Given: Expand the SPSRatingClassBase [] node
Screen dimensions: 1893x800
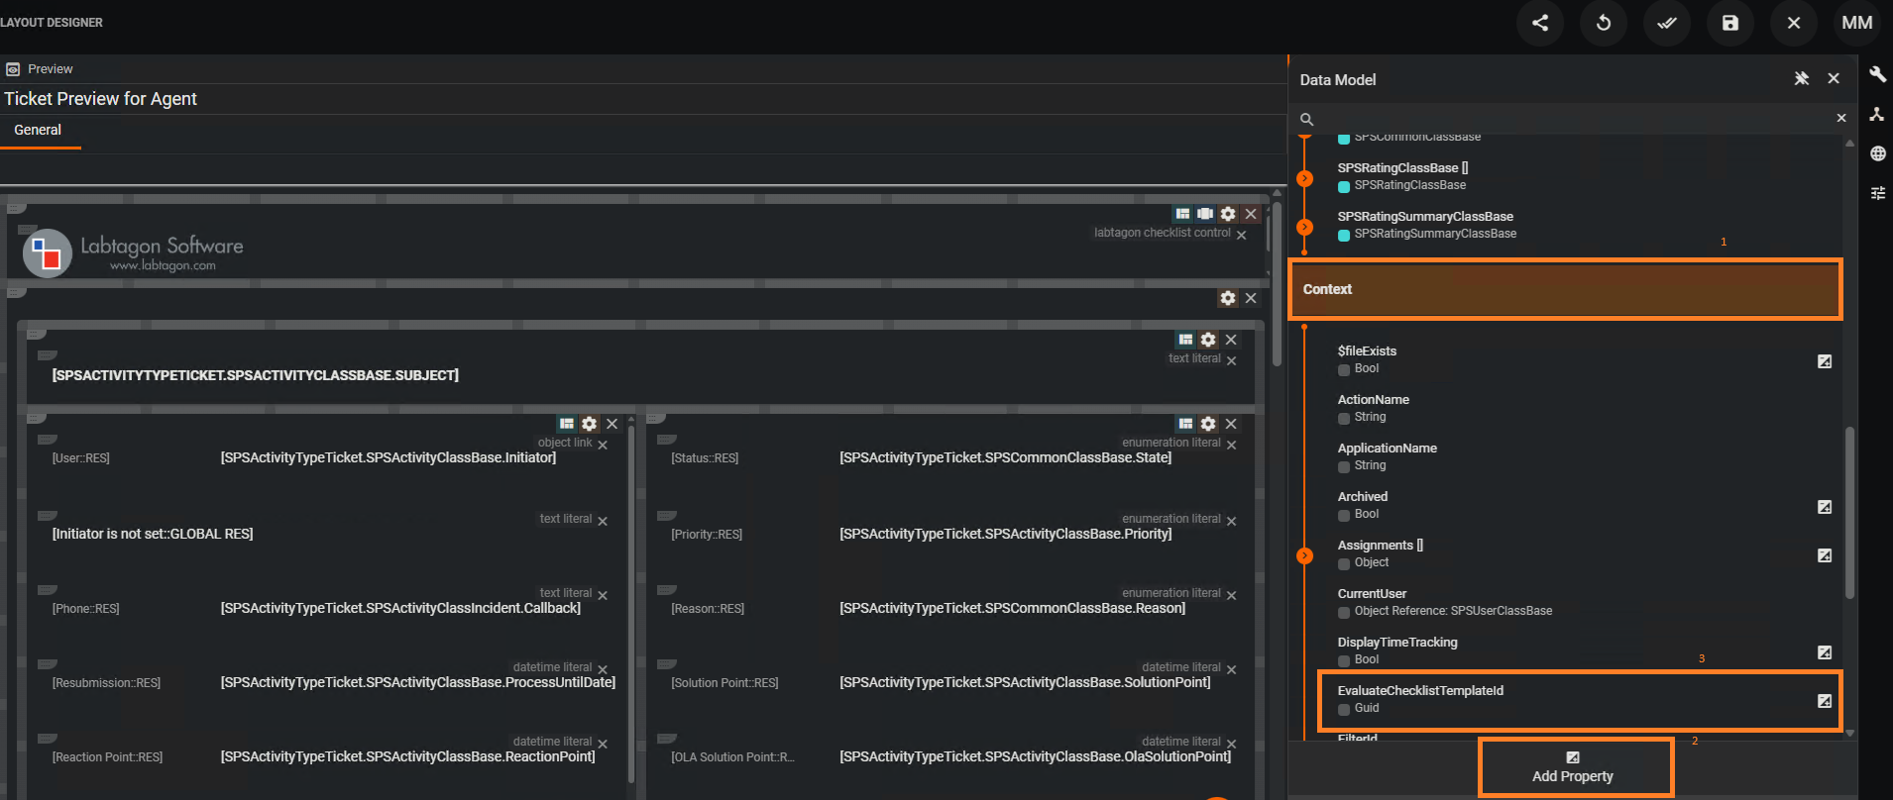Looking at the screenshot, I should click(1305, 179).
